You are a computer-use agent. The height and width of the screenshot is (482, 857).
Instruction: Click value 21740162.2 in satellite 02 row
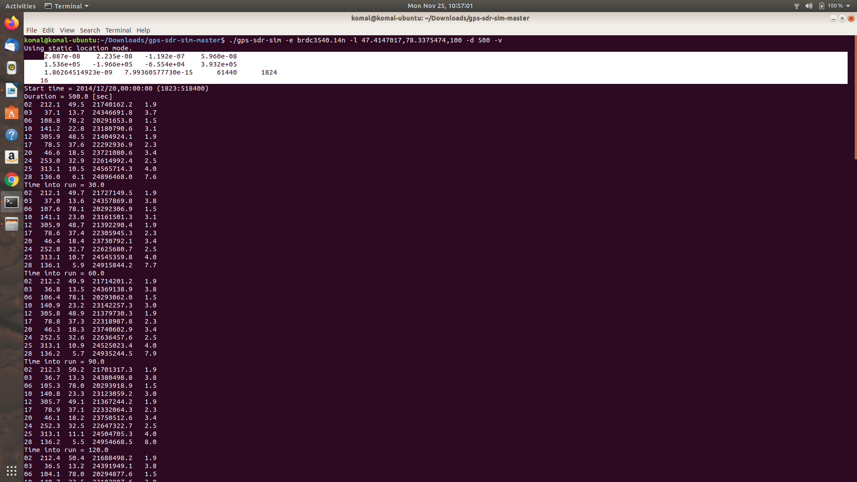[x=112, y=104]
